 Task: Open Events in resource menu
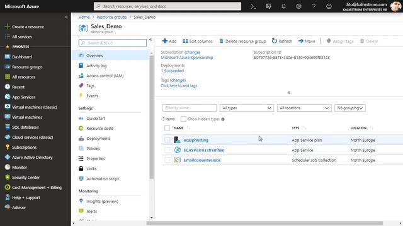tap(93, 96)
